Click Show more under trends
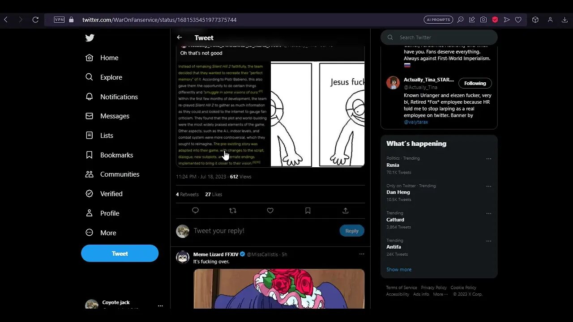This screenshot has height=322, width=573. tap(399, 270)
